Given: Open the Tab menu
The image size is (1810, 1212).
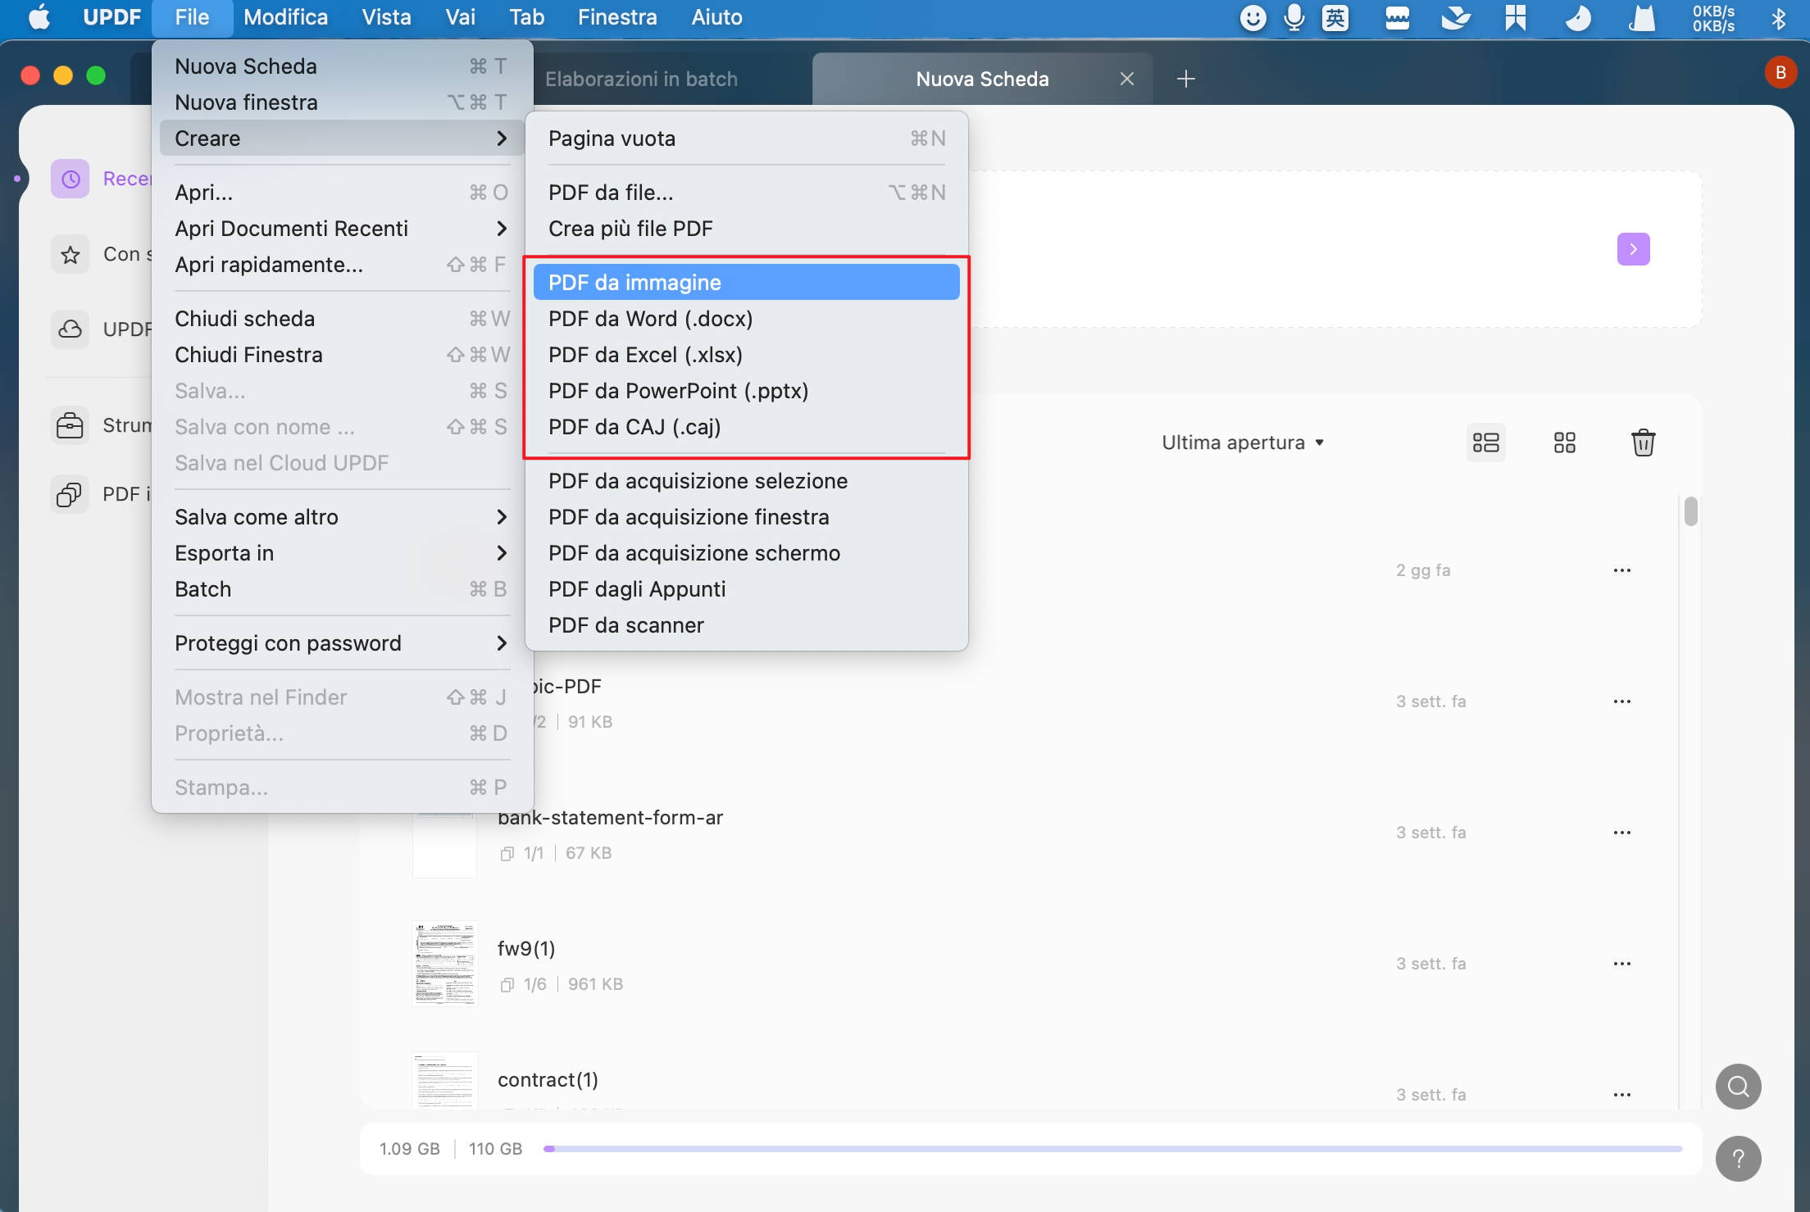Looking at the screenshot, I should click(526, 17).
